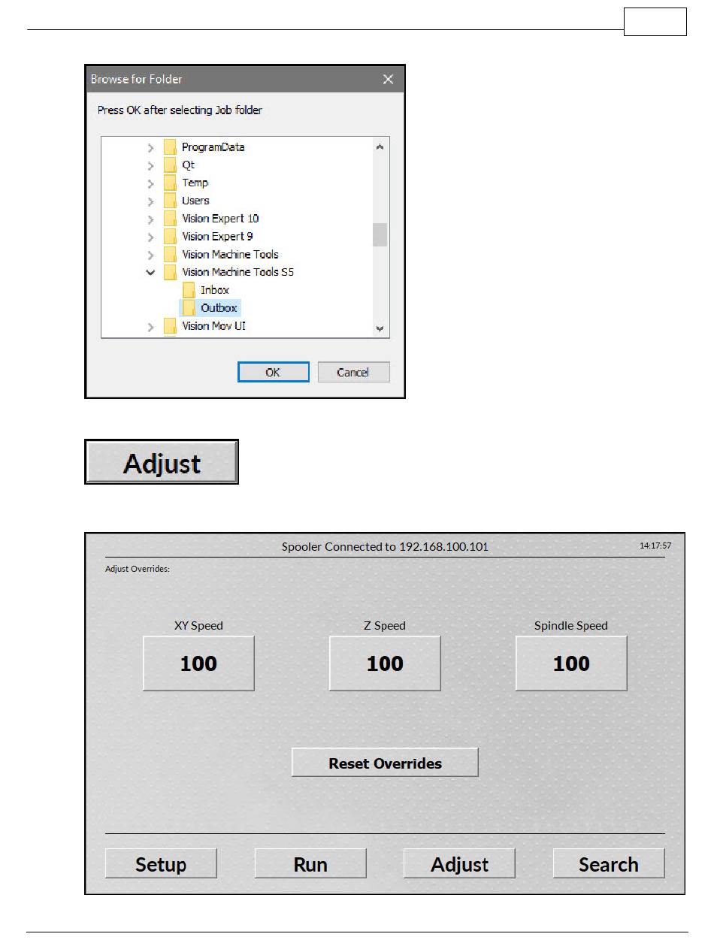
Task: Expand the Vision Expert 10 folder
Action: pos(151,219)
